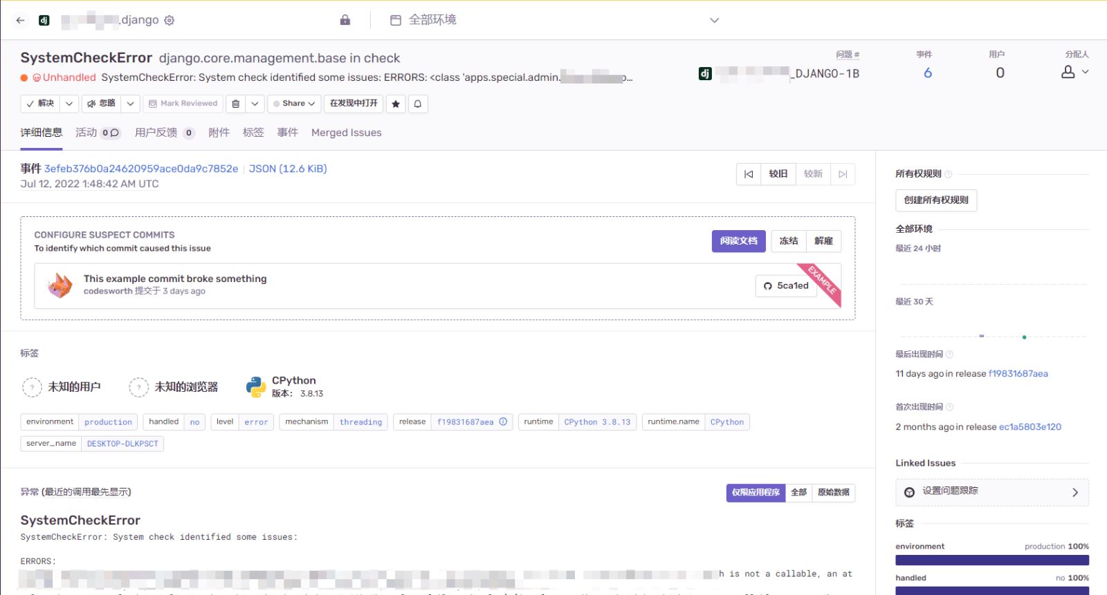Click the lock icon in top bar
This screenshot has height=595, width=1107.
345,20
